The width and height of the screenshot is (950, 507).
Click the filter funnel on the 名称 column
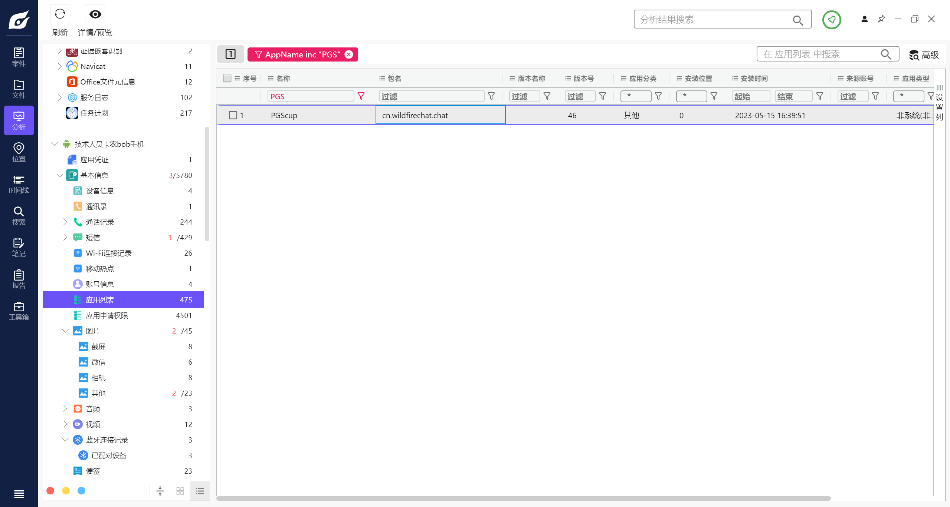(x=361, y=96)
